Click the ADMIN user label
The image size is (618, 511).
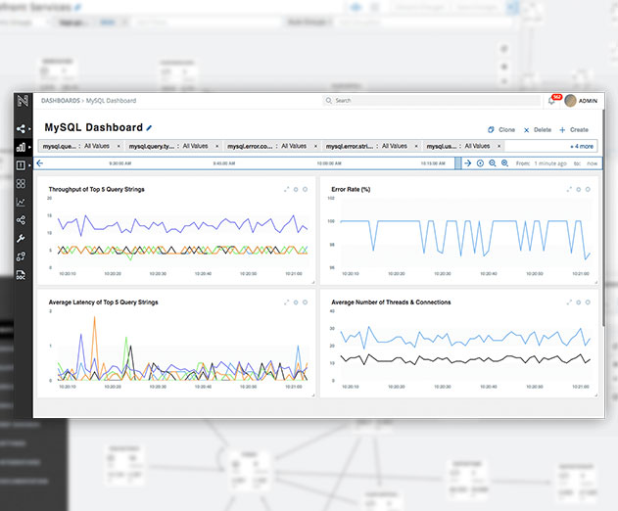click(588, 101)
